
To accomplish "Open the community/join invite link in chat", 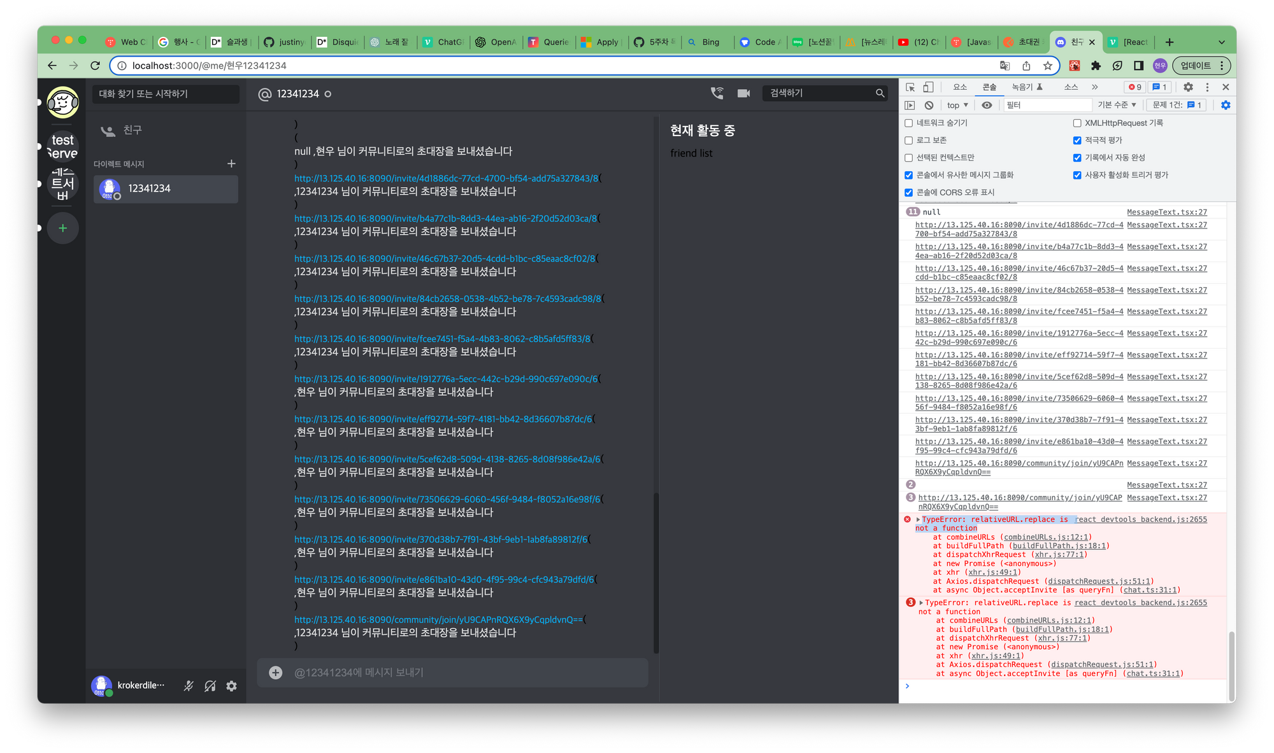I will coord(438,619).
